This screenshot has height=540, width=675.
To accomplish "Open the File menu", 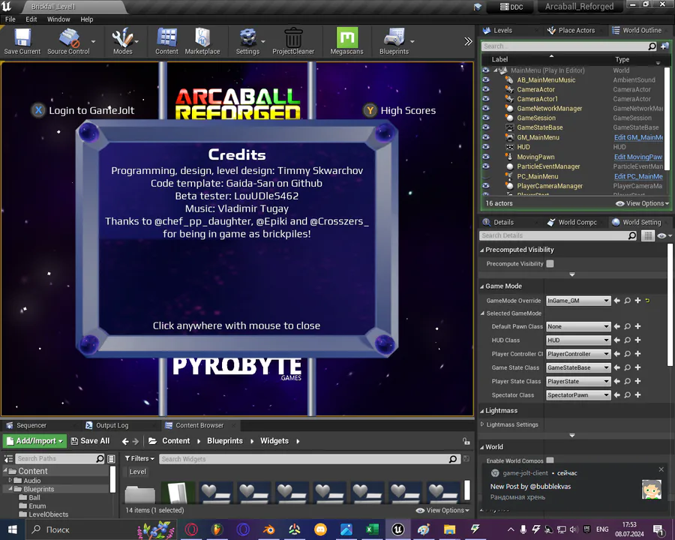I will click(10, 19).
